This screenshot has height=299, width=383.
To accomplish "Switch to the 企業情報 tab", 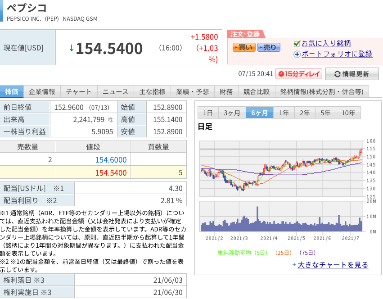I will [x=42, y=92].
